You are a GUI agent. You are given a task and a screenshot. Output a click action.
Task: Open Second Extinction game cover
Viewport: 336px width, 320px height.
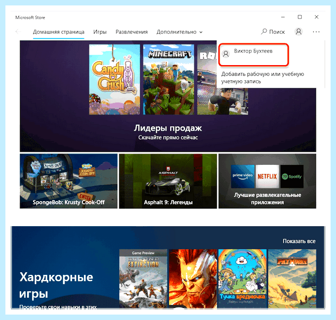[143, 279]
